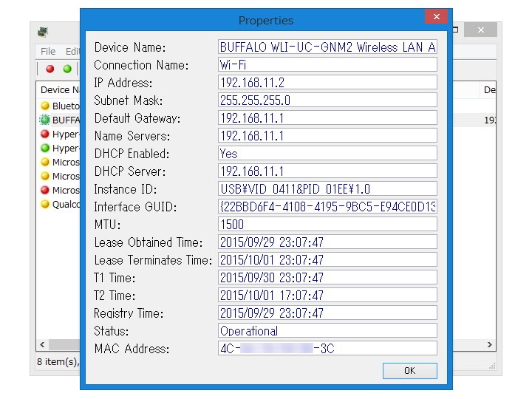Viewport: 532px width, 399px height.
Task: Click the OK button in Properties dialog
Action: coord(410,370)
